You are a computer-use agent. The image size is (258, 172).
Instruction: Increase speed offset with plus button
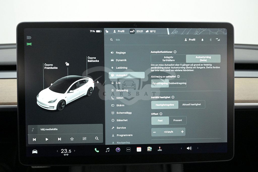[182, 132]
